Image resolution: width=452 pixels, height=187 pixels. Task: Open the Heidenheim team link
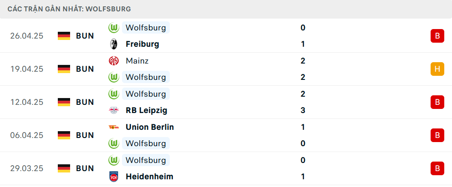(150, 177)
